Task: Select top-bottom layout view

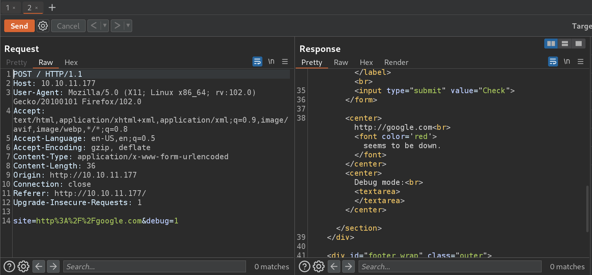Action: tap(565, 44)
